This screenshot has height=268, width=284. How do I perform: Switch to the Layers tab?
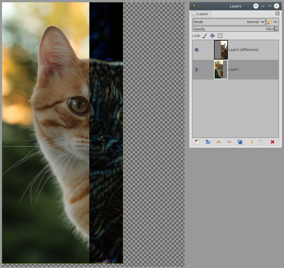point(201,14)
